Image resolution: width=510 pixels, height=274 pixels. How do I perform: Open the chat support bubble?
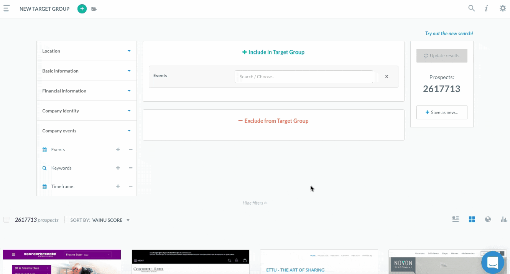[492, 263]
